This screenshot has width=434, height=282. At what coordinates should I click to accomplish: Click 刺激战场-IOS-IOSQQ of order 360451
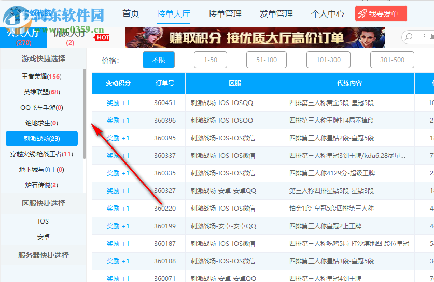click(222, 103)
